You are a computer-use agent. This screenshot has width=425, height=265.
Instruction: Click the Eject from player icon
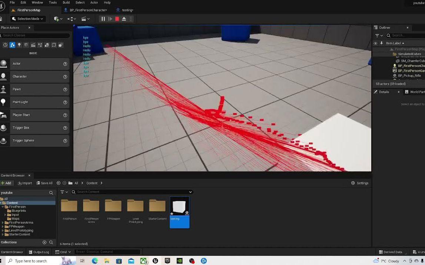pos(124,19)
